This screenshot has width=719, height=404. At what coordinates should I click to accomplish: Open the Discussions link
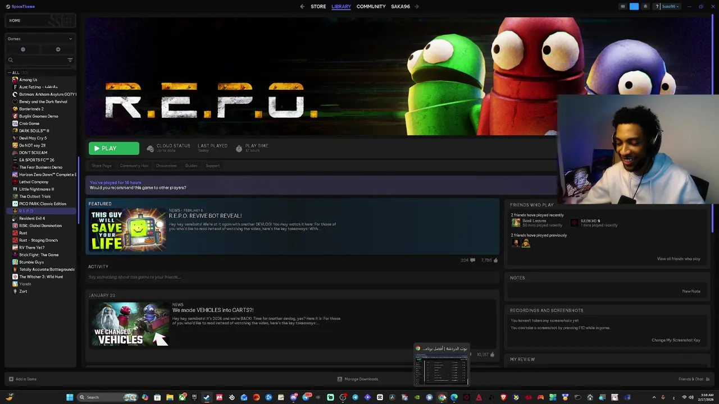click(x=166, y=166)
